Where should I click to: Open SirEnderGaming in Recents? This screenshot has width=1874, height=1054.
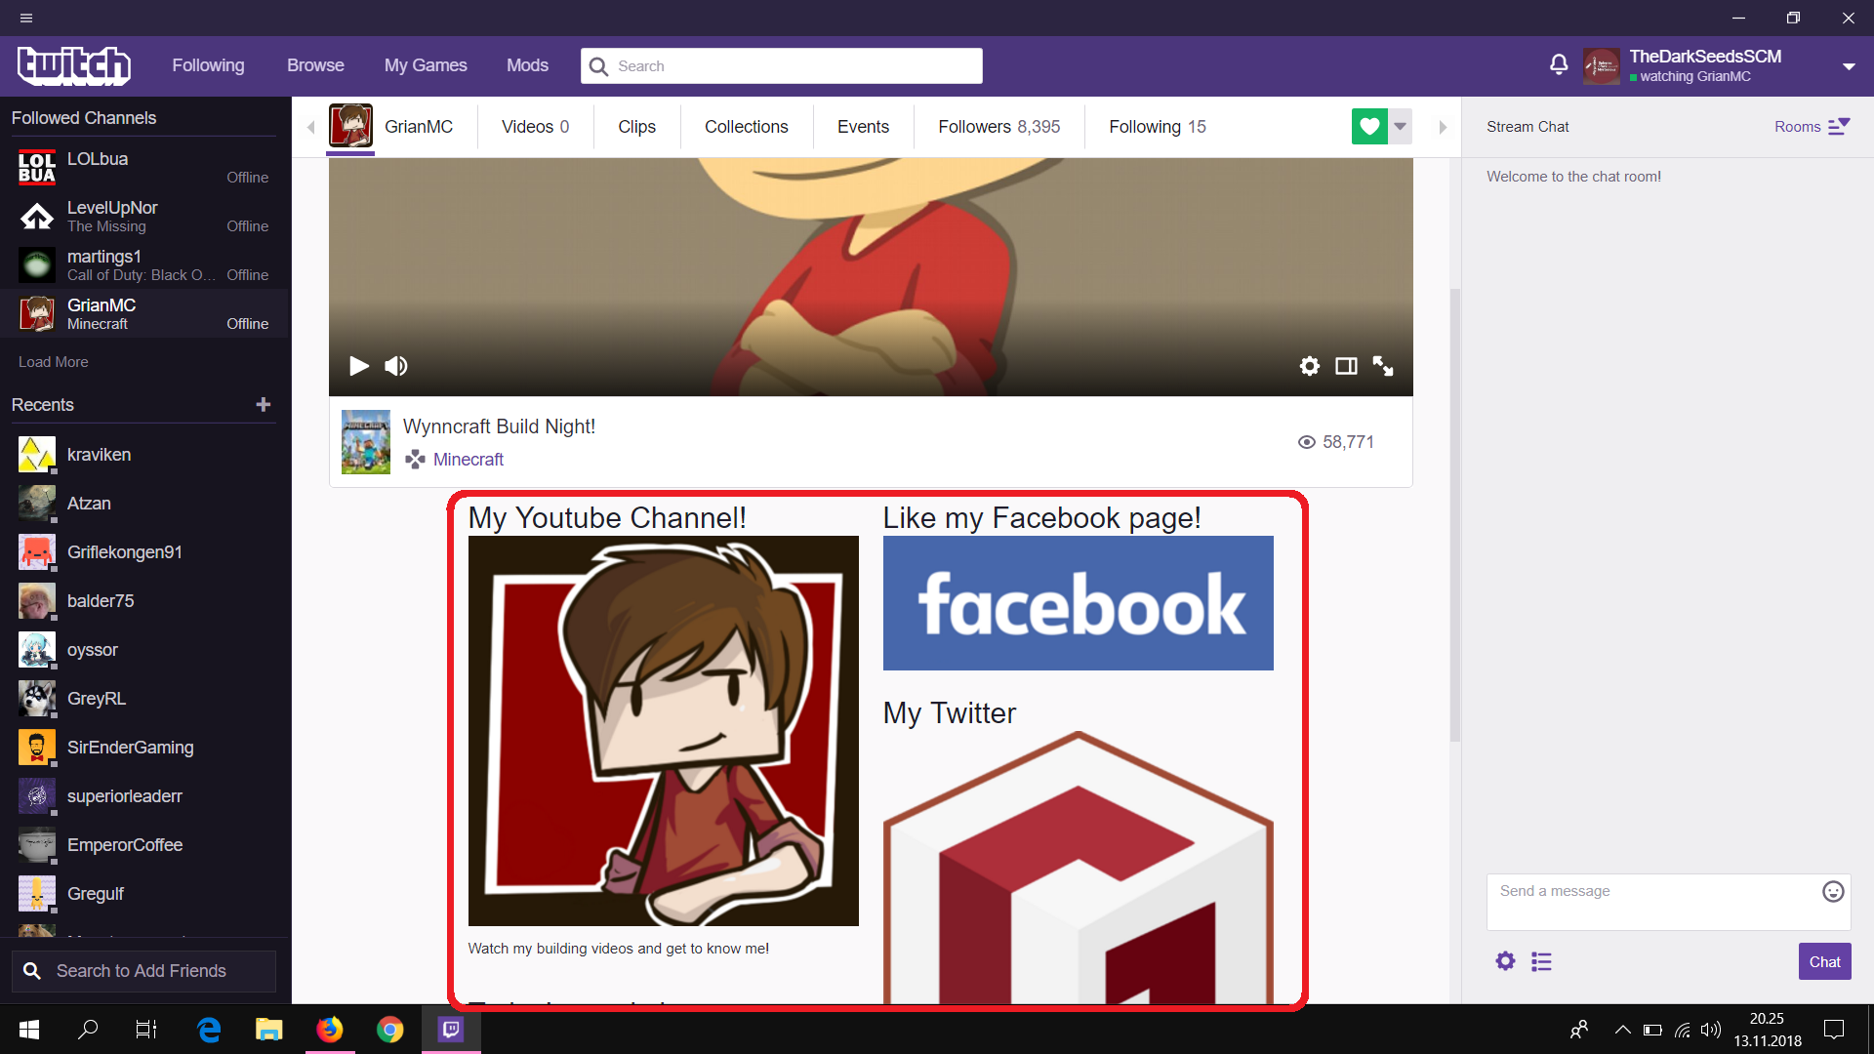coord(145,748)
